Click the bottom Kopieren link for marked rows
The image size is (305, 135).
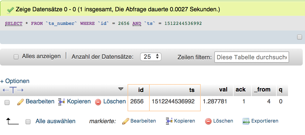tap(185, 121)
